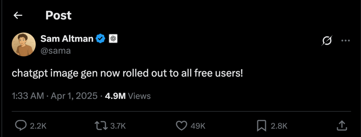This screenshot has width=361, height=137.
Task: Toggle the bookmark icon for this post
Action: [262, 125]
